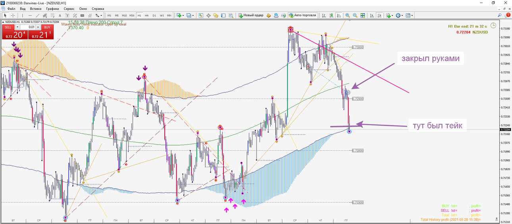Open the Terminal panel icon
Screen dimensions: 512x224
(223, 15)
